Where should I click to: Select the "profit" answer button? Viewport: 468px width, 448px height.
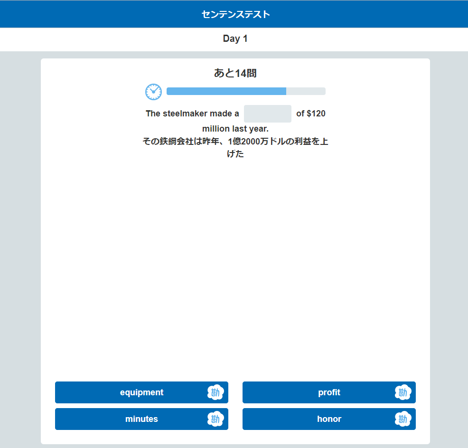[329, 392]
